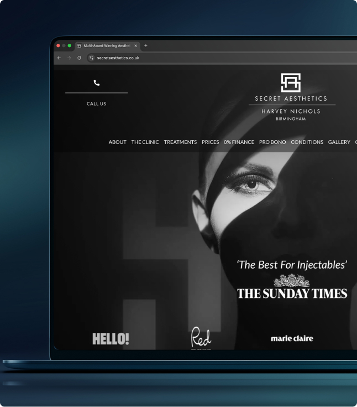Go back using the browser back arrow

[x=59, y=58]
